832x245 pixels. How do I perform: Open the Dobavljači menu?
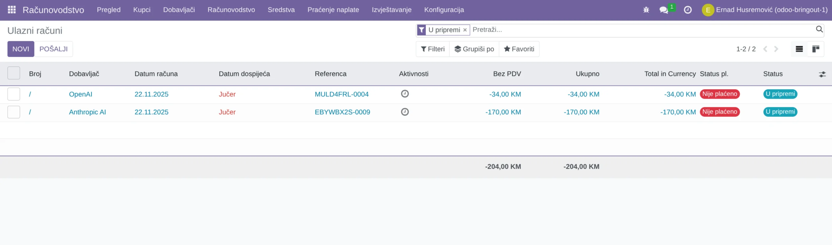[x=179, y=10]
